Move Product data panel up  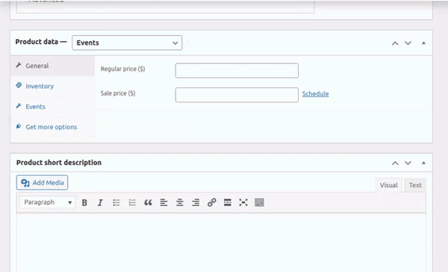395,43
